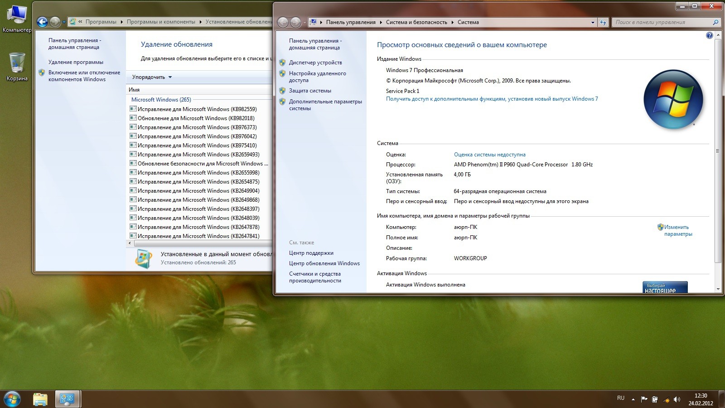This screenshot has height=408, width=725.
Task: Click the icon of the KB982559 update row
Action: click(133, 109)
